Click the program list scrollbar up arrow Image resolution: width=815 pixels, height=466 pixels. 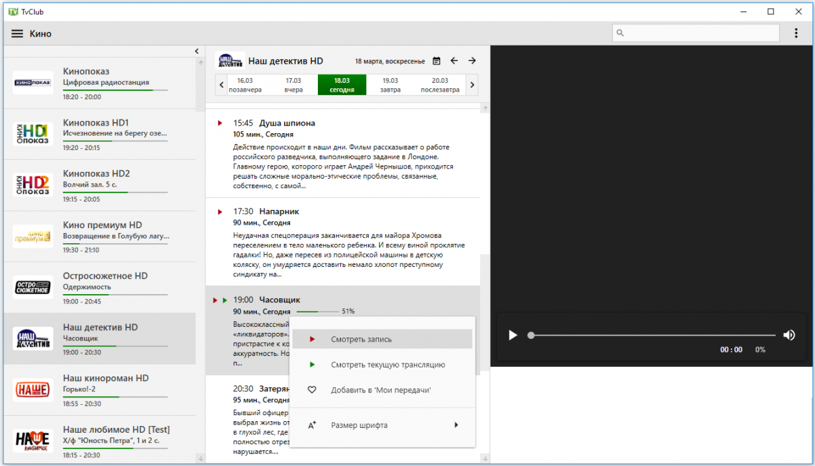pos(485,107)
